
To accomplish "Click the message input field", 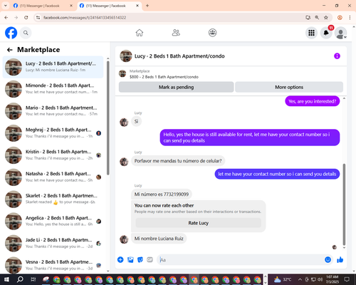I will tap(240, 260).
